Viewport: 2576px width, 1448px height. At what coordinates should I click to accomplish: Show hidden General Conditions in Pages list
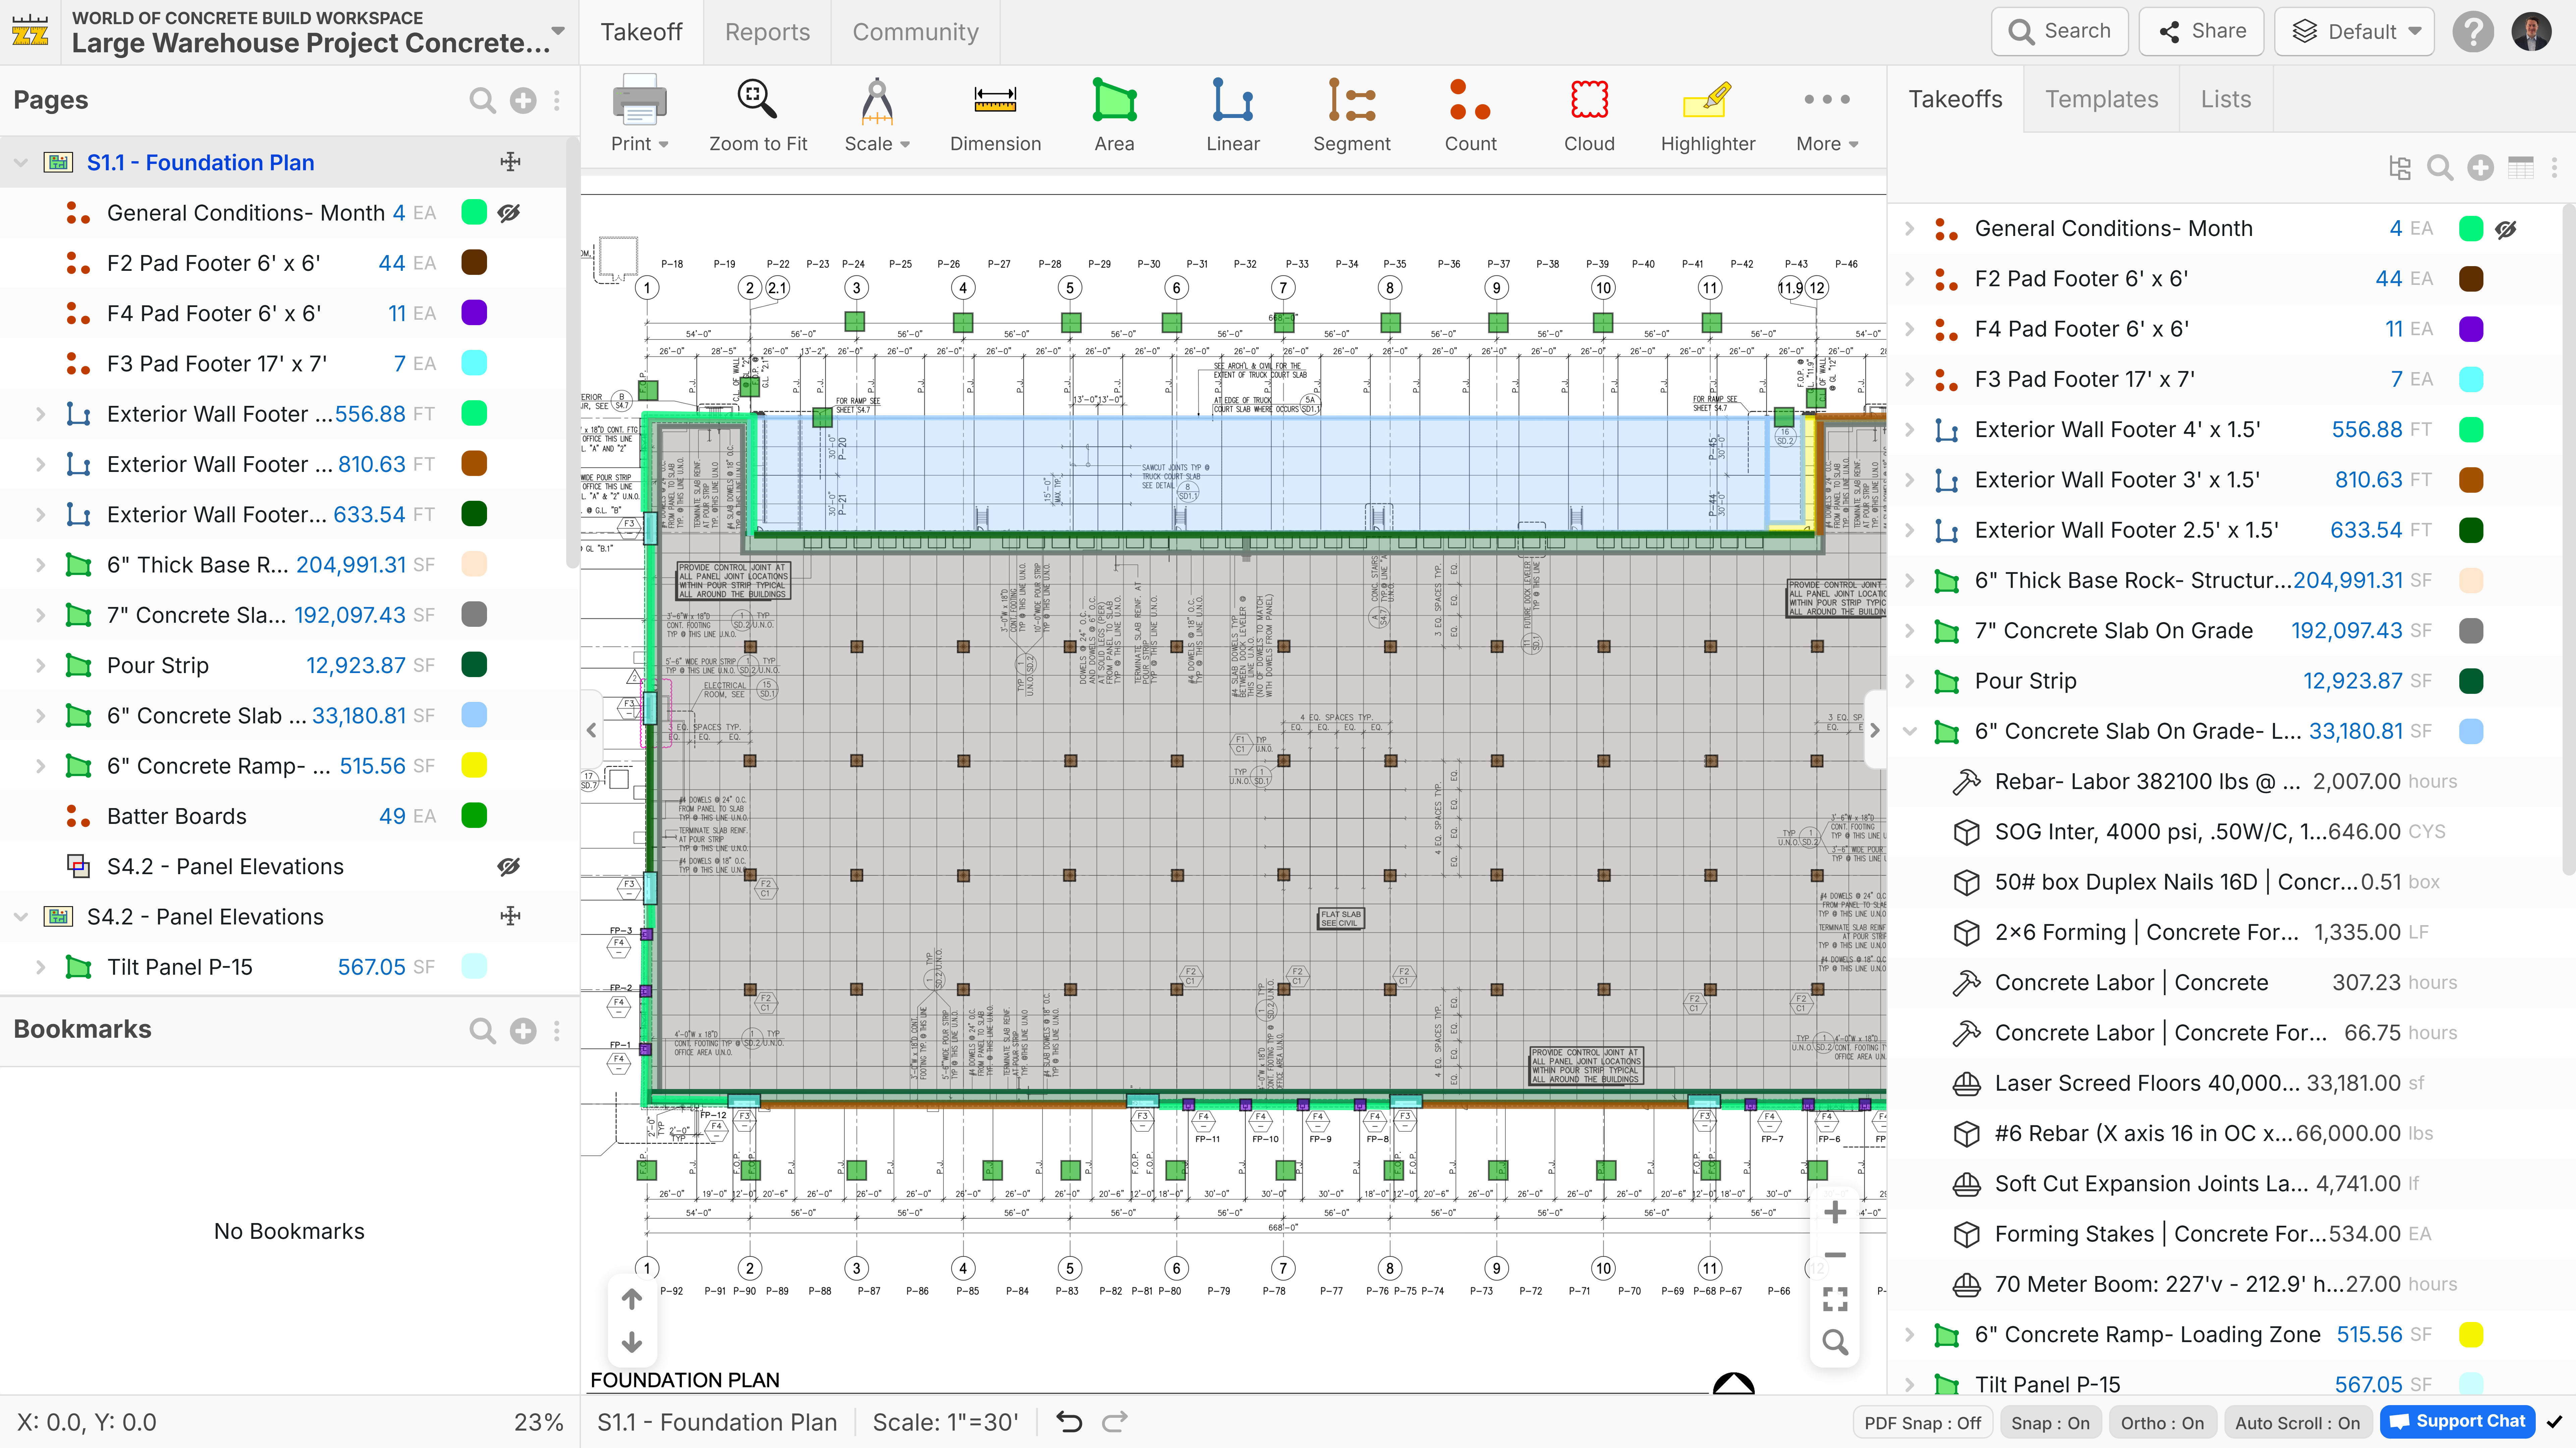[509, 213]
